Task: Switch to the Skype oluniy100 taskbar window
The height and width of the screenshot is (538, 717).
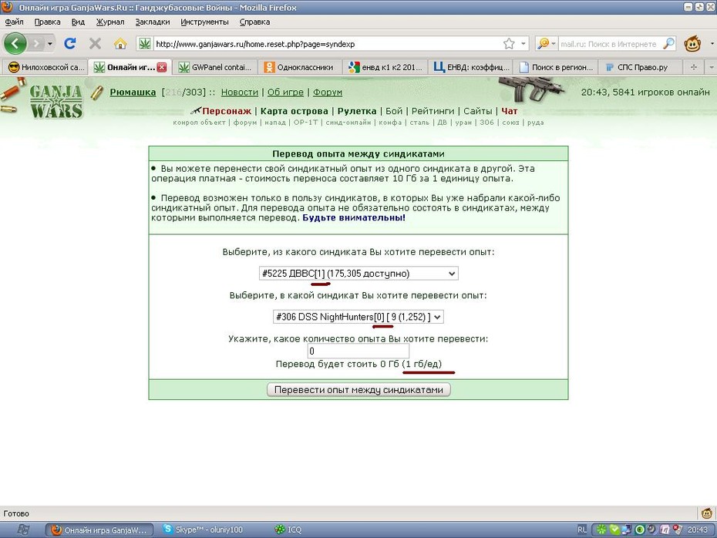Action: pyautogui.click(x=203, y=530)
